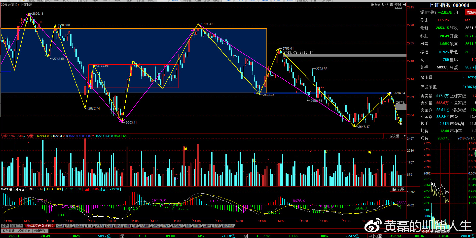Open the 成交量 indicator dropdown
Image resolution: width=476 pixels, height=238 pixels.
pos(396,136)
